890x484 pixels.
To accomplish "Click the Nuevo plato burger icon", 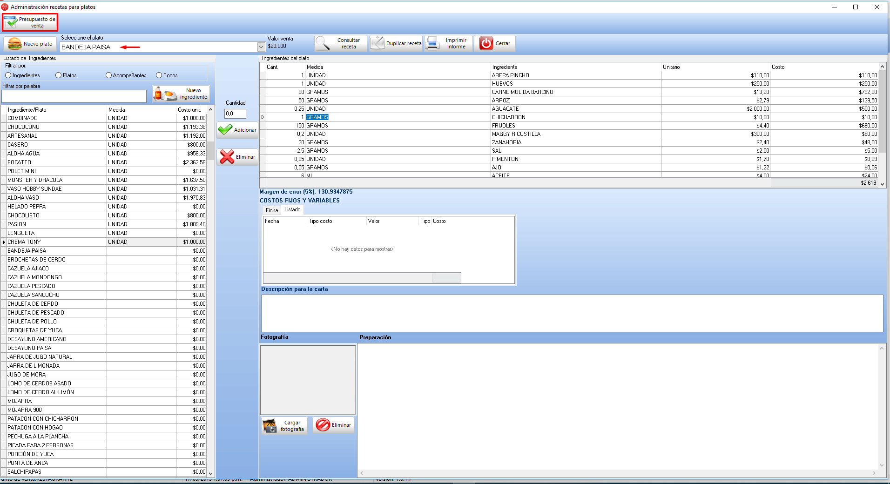I will (15, 44).
